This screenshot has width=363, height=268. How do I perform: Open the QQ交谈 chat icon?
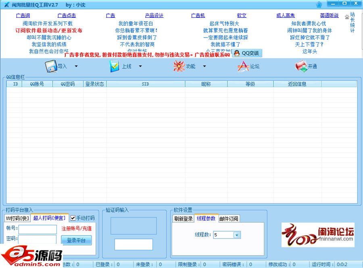[x=248, y=53]
